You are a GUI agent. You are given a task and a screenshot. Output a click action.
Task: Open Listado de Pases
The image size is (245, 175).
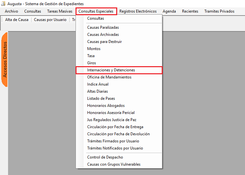101,98
